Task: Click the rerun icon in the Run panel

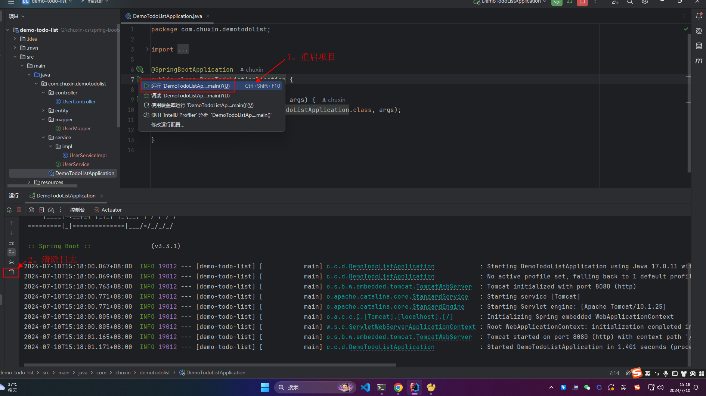Action: pyautogui.click(x=9, y=210)
